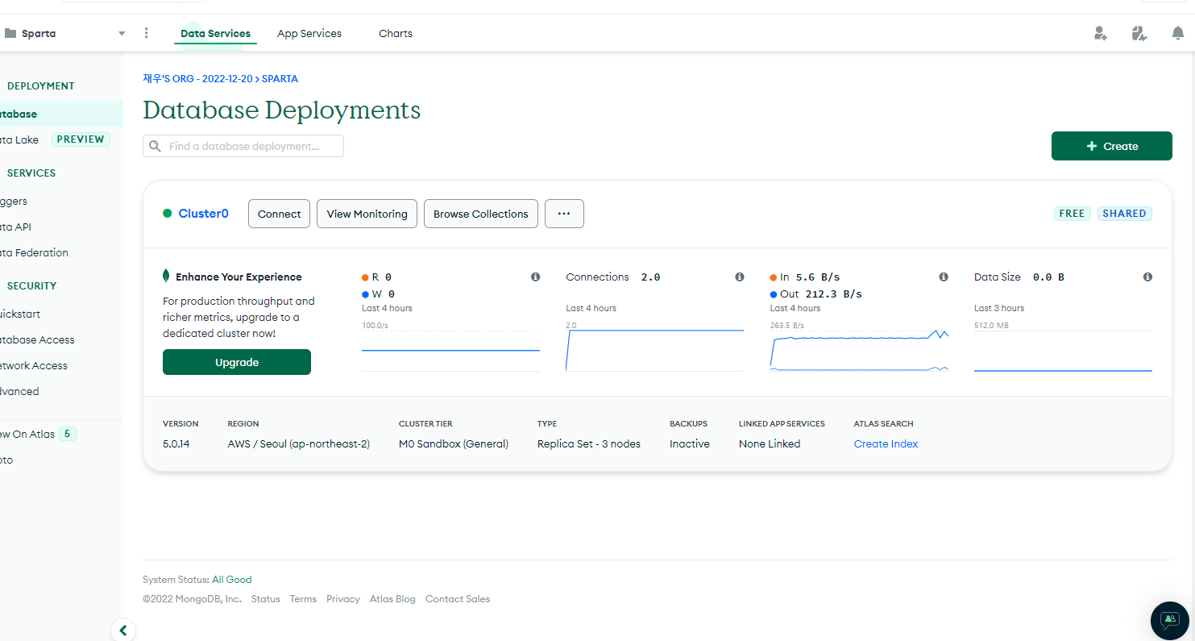Screen dimensions: 1195x641
Task: Click the Create button
Action: (x=1111, y=146)
